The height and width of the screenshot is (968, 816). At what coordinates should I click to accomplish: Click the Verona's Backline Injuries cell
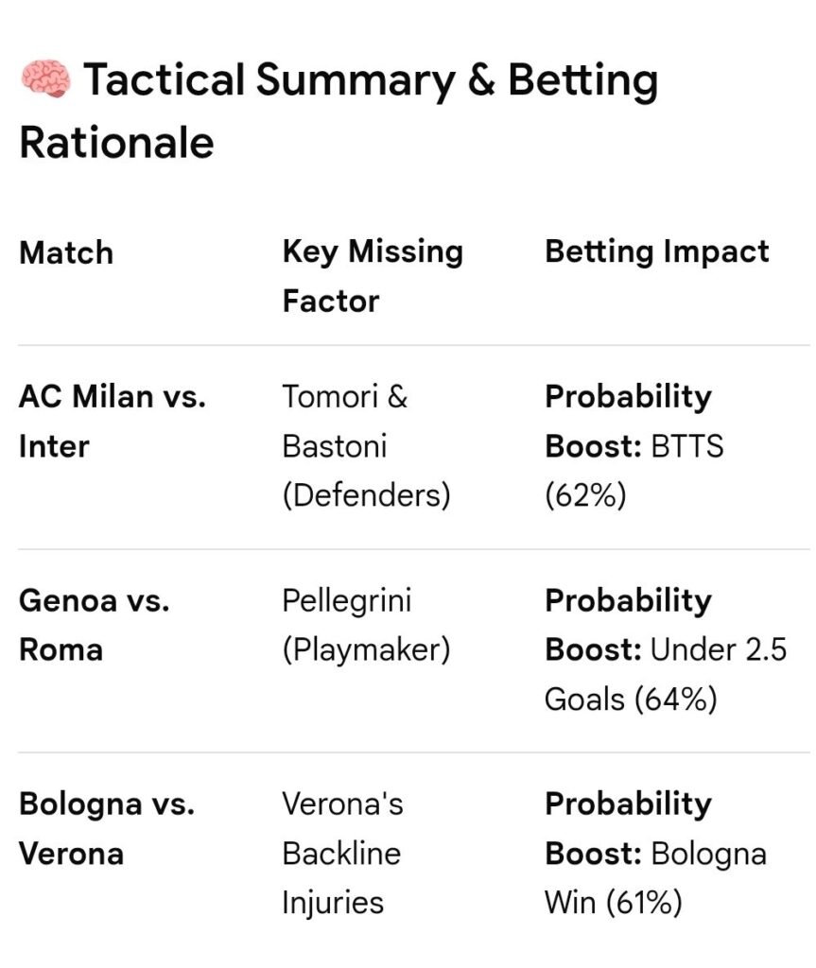(342, 853)
